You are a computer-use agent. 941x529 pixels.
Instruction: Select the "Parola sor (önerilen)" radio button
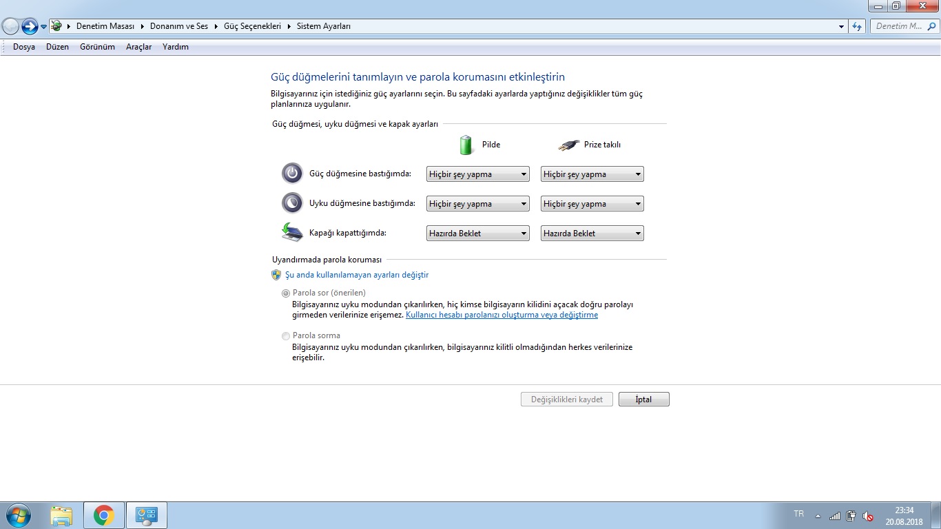point(286,293)
